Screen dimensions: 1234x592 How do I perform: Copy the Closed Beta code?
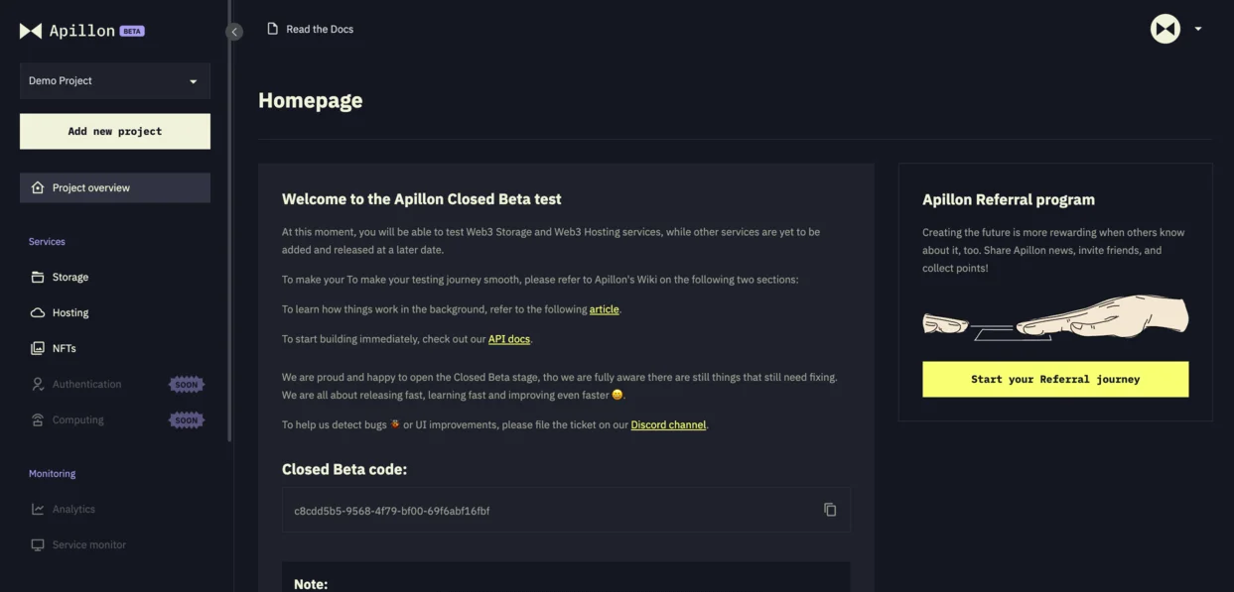tap(830, 510)
